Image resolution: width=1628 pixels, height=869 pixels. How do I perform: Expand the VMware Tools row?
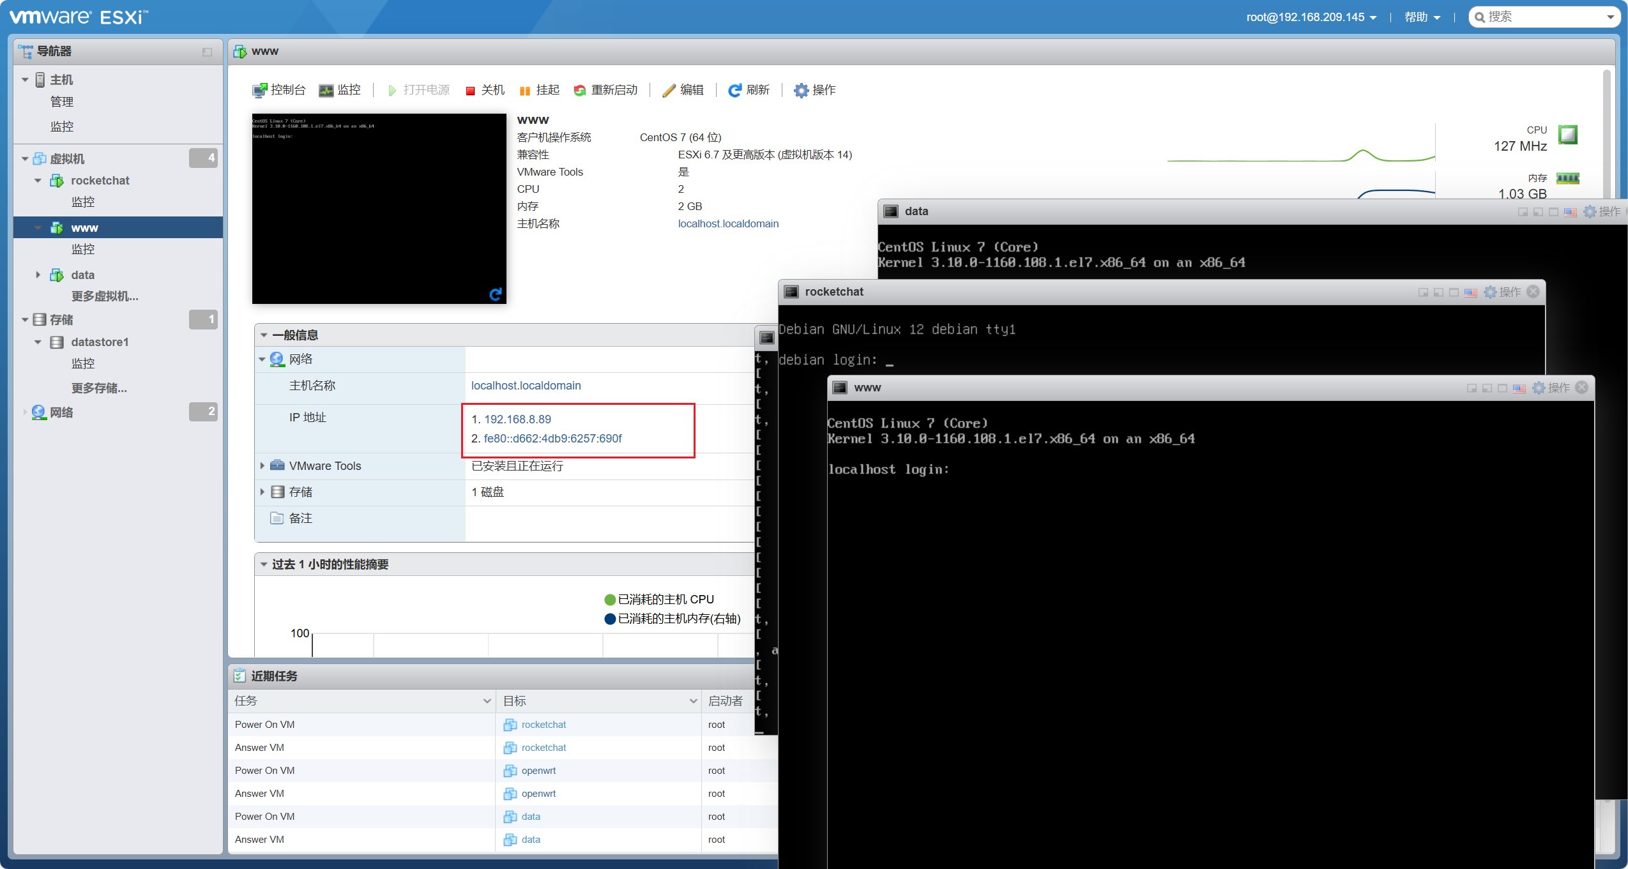pyautogui.click(x=262, y=466)
